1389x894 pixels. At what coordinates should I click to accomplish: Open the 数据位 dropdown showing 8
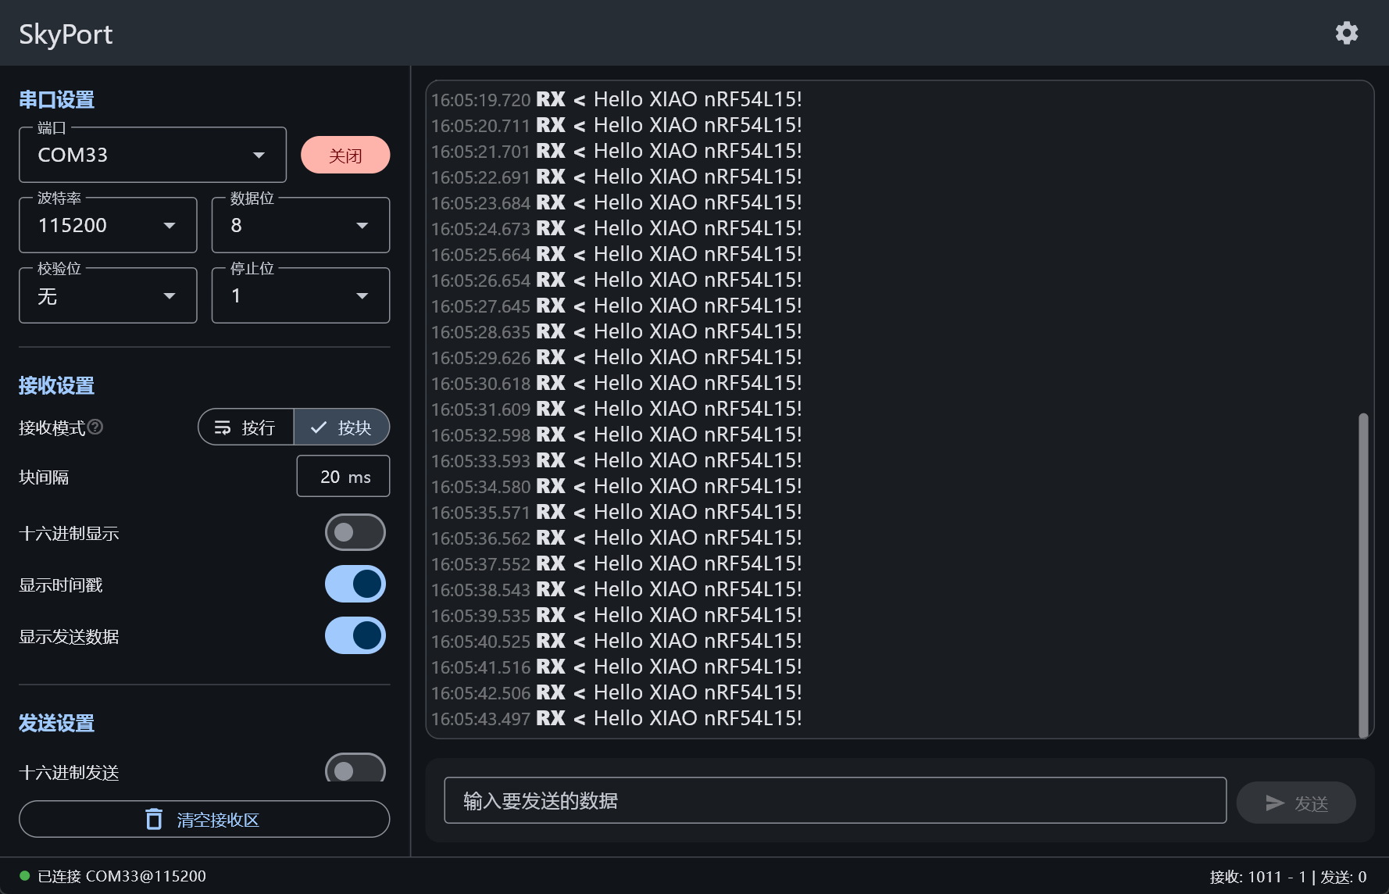[x=300, y=225]
